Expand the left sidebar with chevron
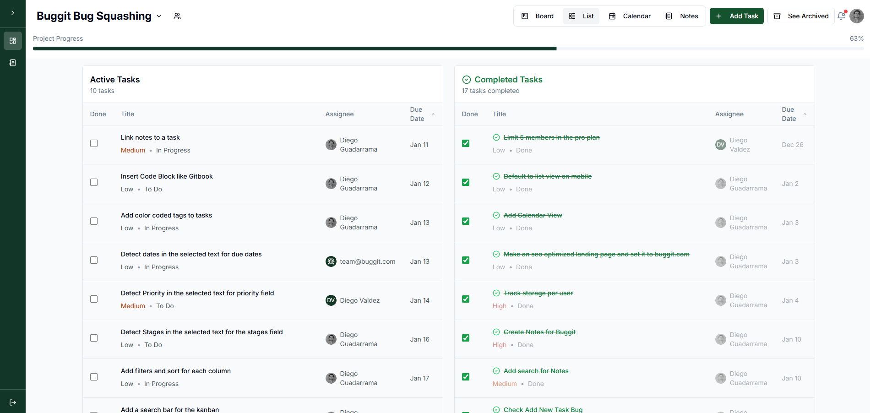This screenshot has width=870, height=413. point(12,13)
